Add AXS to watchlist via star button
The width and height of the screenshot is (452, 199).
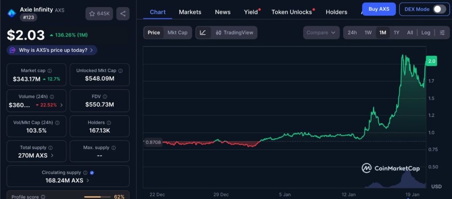pyautogui.click(x=99, y=14)
